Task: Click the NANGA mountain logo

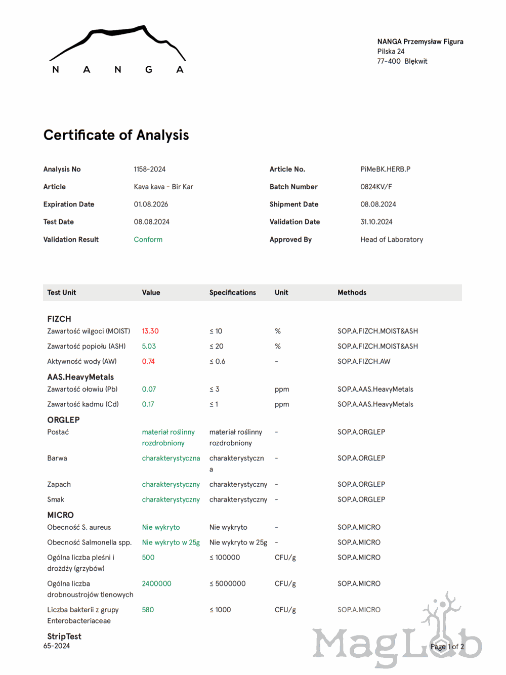Action: [x=117, y=50]
